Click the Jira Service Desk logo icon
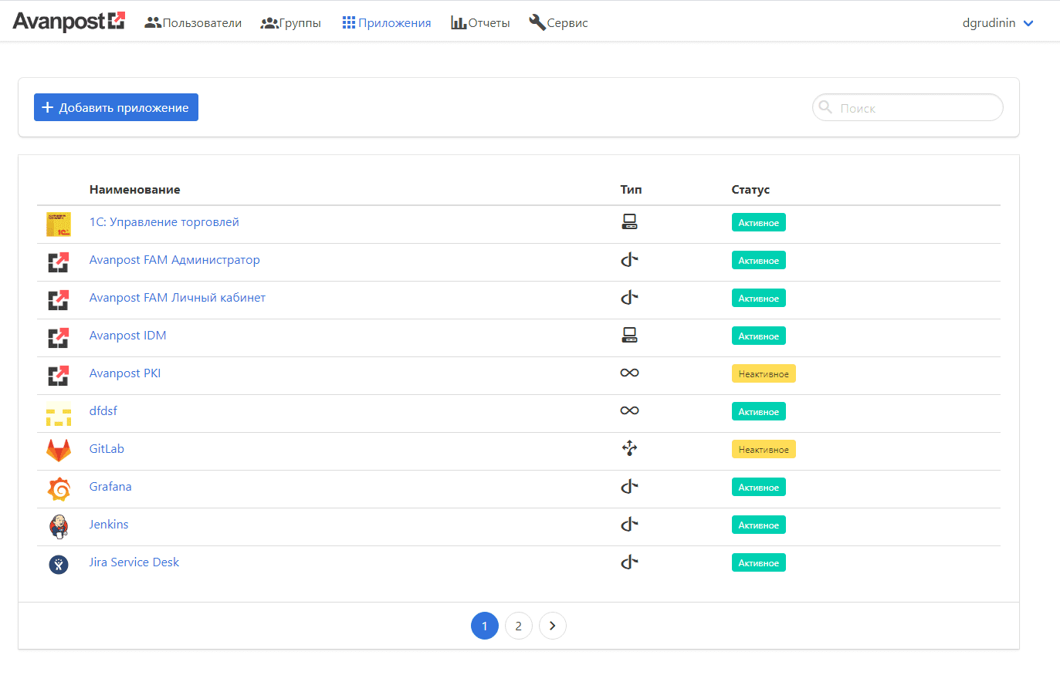Screen dimensions: 1060x682 click(x=59, y=564)
